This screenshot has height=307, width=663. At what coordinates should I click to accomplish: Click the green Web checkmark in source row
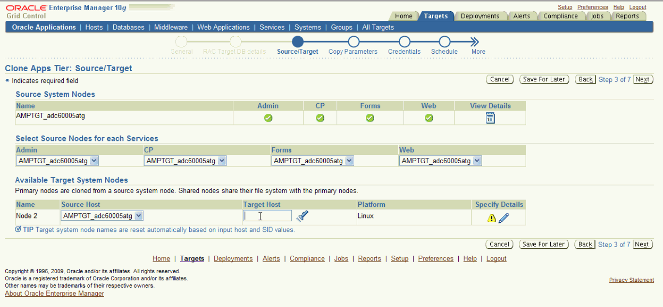click(x=429, y=118)
